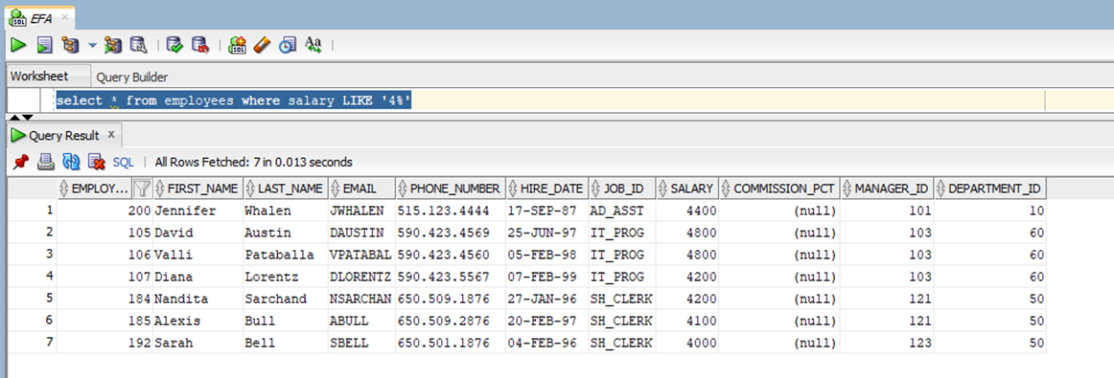Click the JWHALEN email cell
The image size is (1114, 378).
coord(360,211)
